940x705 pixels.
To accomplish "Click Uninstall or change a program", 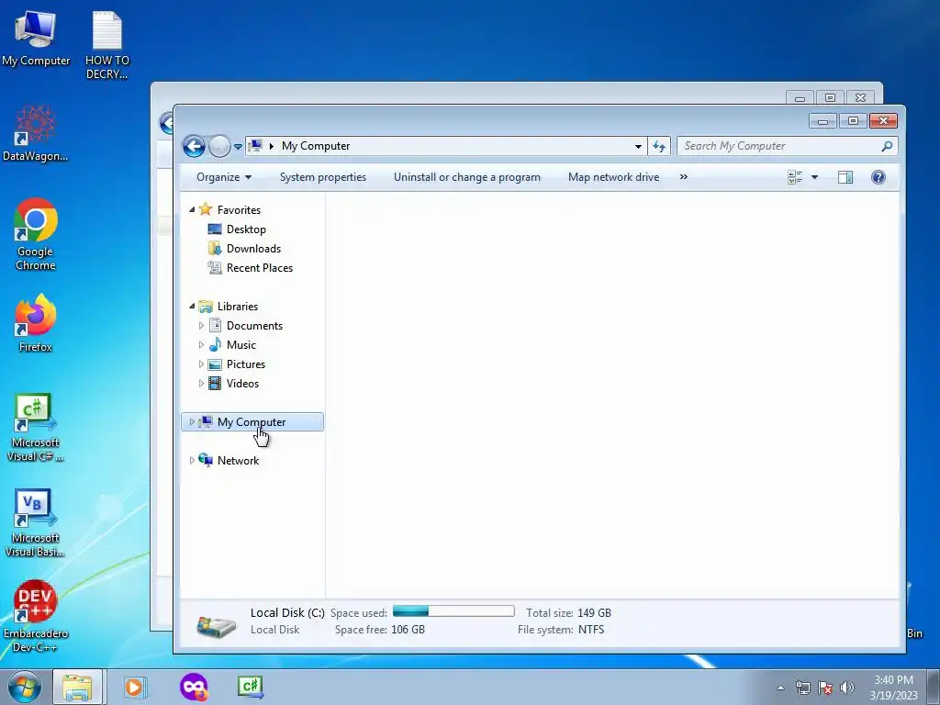I will [467, 177].
